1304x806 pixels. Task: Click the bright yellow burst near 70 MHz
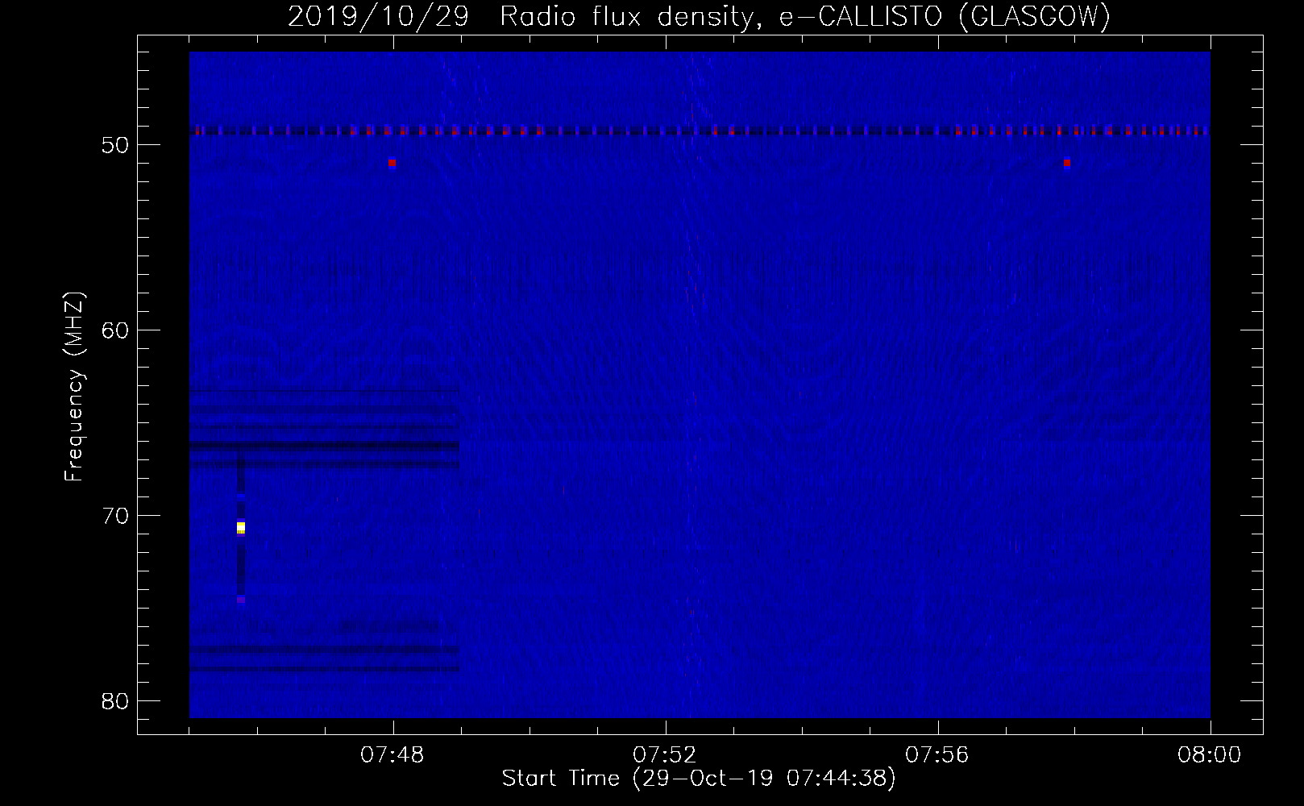click(x=240, y=528)
